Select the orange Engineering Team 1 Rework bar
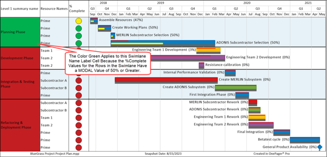This screenshot has height=157, width=327. (x=257, y=118)
